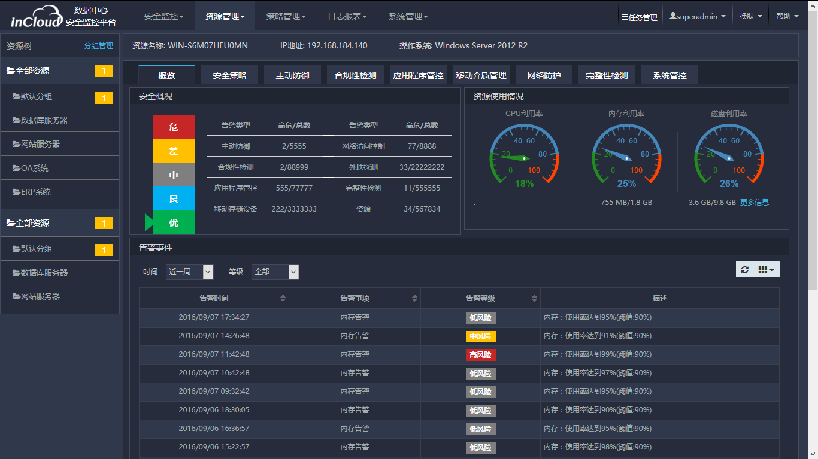The width and height of the screenshot is (818, 459).
Task: Click the blue 良 security level block
Action: (174, 198)
